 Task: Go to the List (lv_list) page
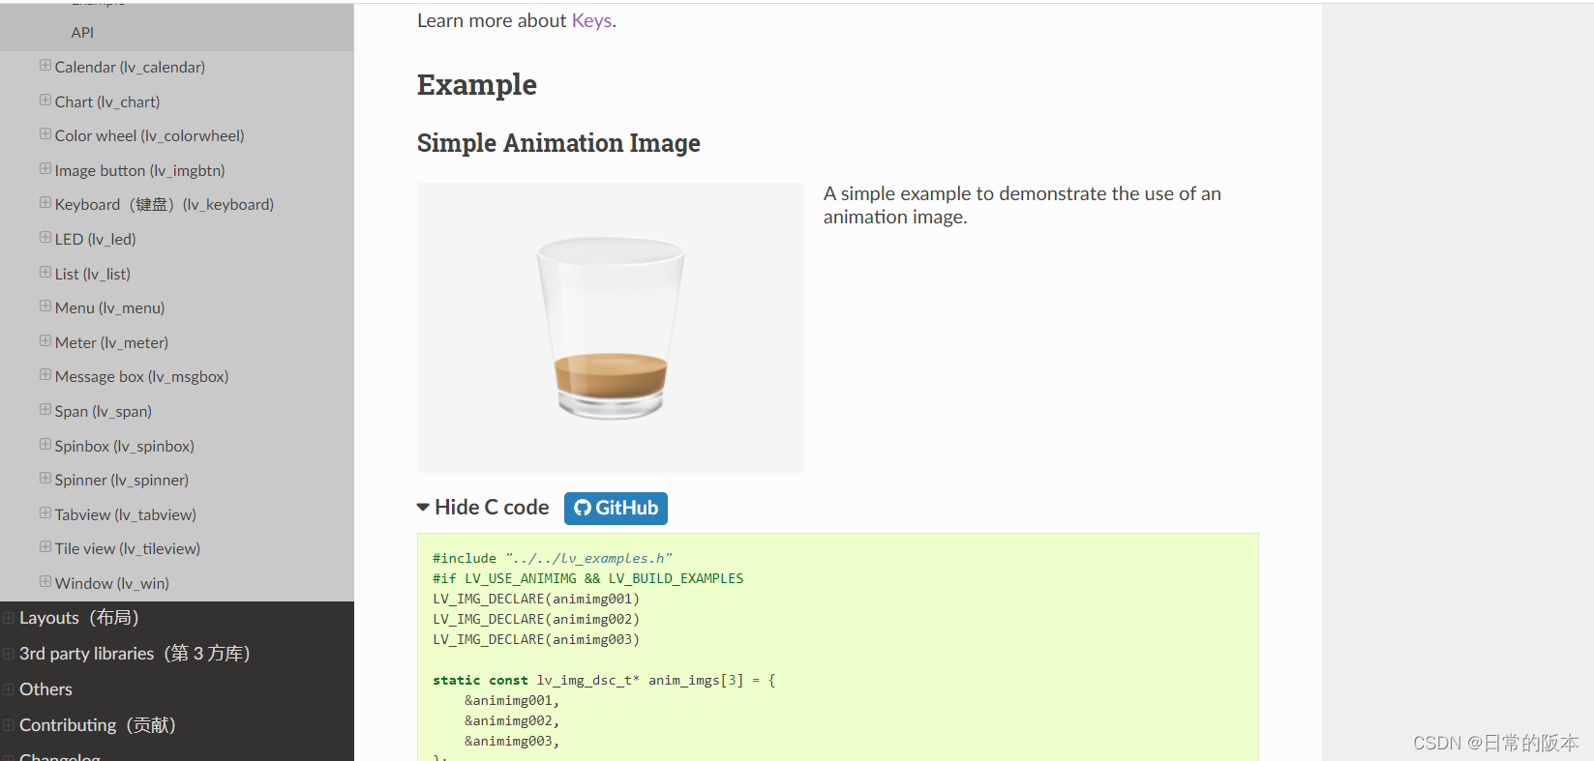point(93,274)
